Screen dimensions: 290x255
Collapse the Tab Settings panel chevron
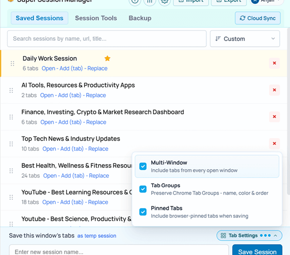point(275,236)
